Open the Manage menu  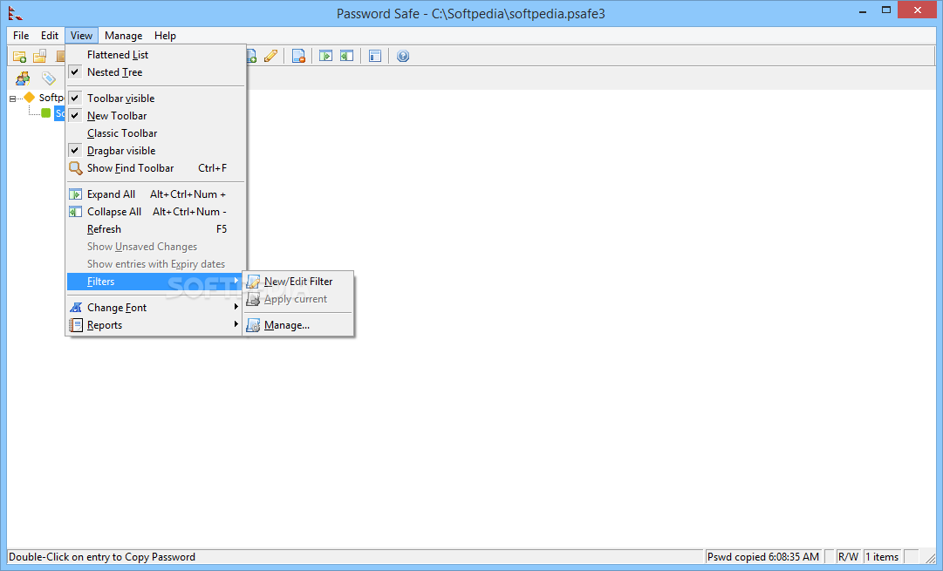coord(123,36)
